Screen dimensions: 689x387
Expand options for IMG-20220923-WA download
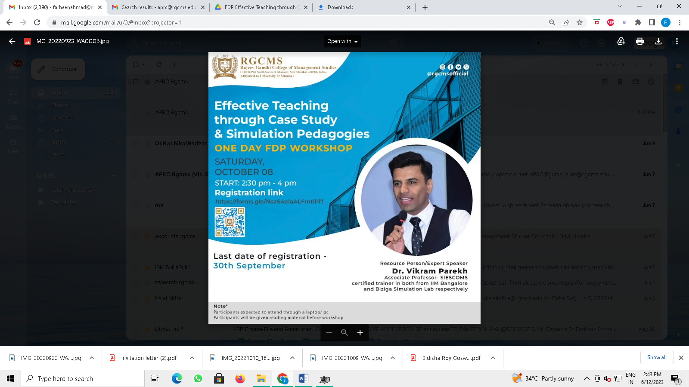tap(92, 358)
